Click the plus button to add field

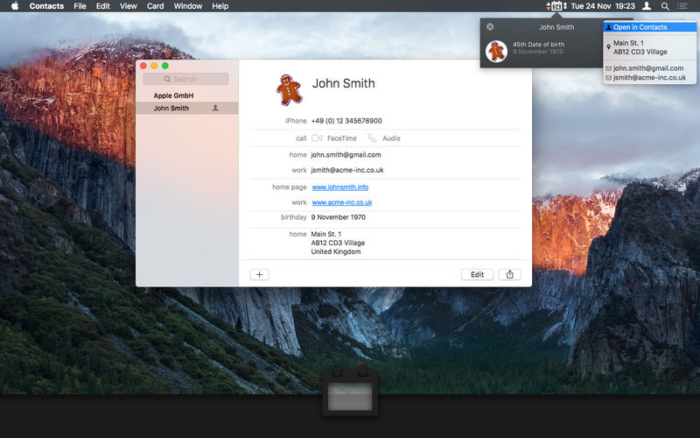pos(259,274)
